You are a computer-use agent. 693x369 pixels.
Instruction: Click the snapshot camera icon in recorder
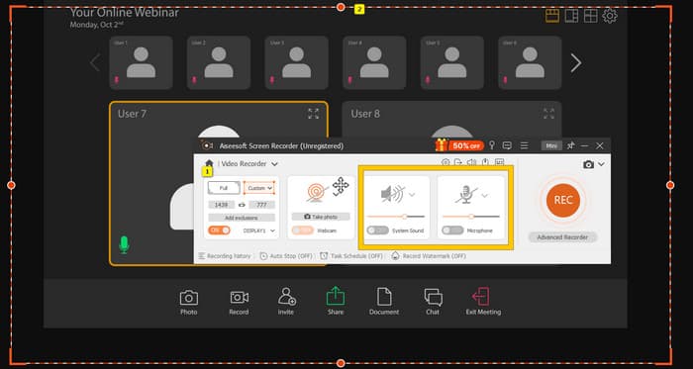(588, 164)
